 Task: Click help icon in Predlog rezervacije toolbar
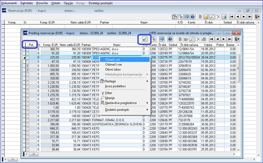pyautogui.click(x=170, y=39)
